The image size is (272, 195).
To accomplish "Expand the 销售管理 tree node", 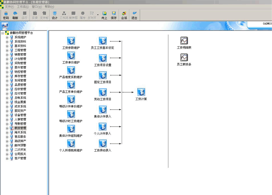I will pos(7,55).
